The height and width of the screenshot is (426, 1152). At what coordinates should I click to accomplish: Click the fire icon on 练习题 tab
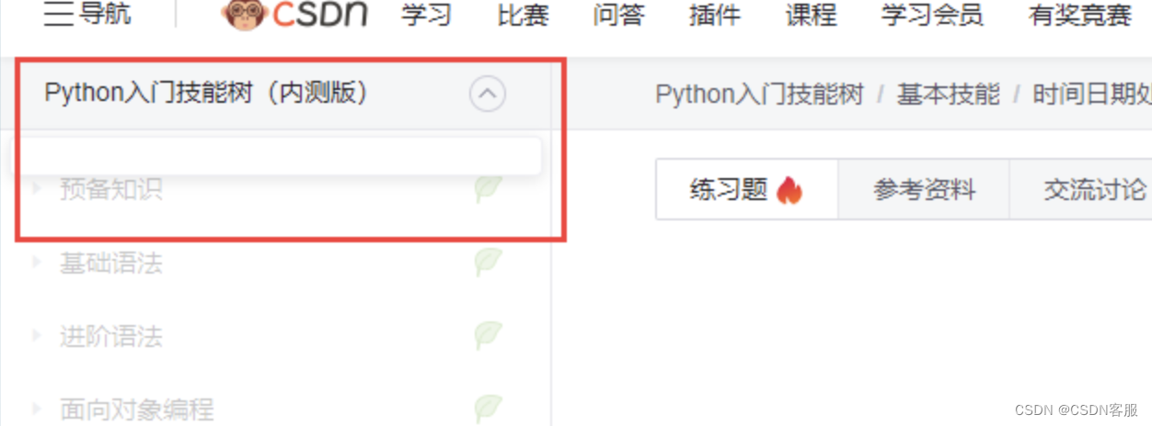[x=789, y=190]
